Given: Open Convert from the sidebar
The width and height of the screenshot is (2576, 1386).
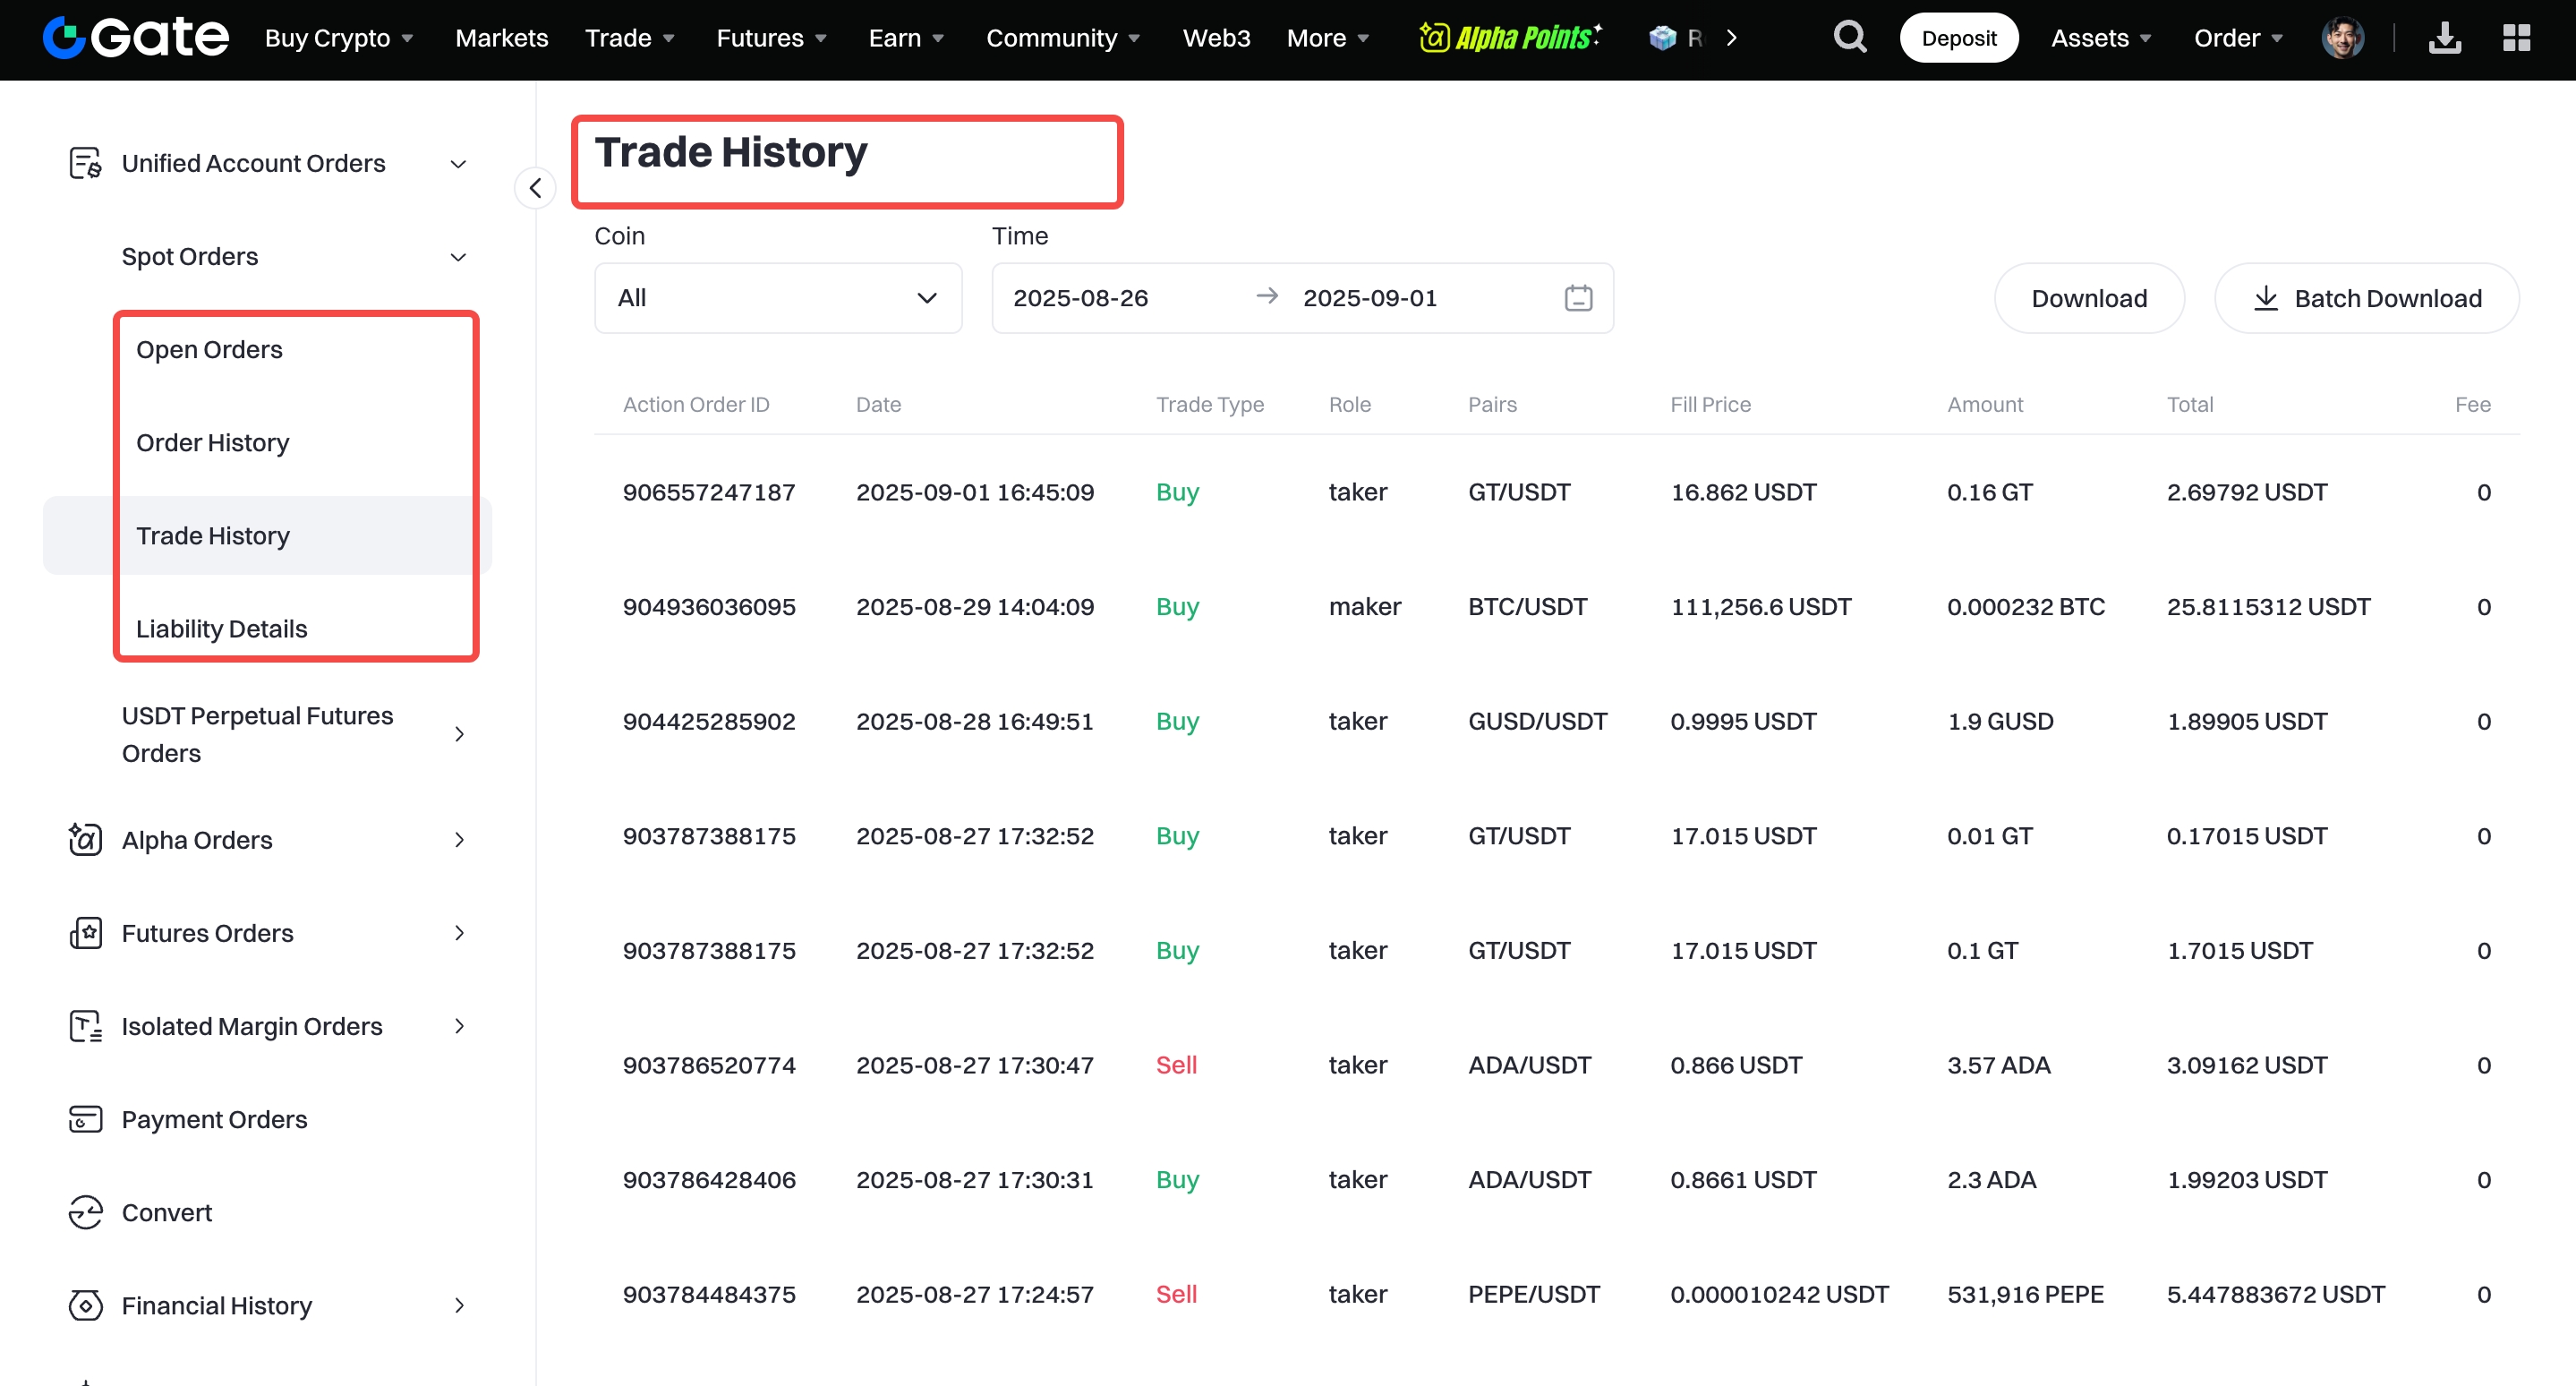Looking at the screenshot, I should tap(166, 1213).
